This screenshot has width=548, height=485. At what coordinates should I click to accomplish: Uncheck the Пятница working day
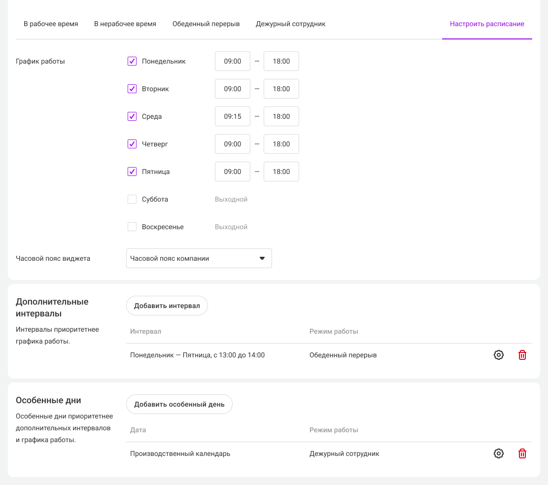pyautogui.click(x=132, y=172)
